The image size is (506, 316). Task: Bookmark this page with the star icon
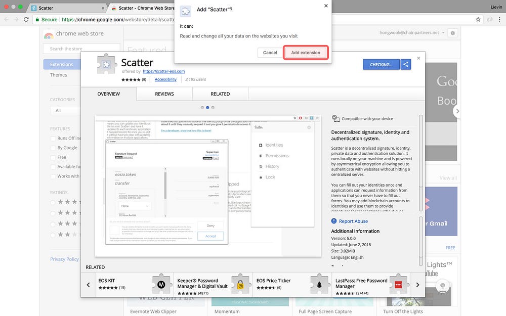click(478, 19)
